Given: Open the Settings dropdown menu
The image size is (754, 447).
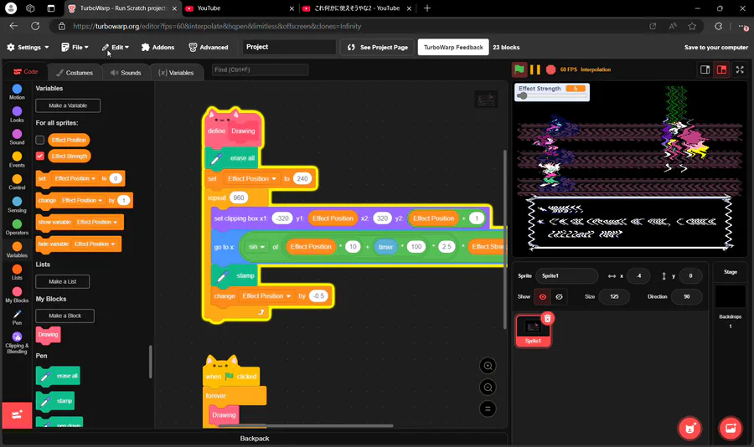Looking at the screenshot, I should (28, 47).
